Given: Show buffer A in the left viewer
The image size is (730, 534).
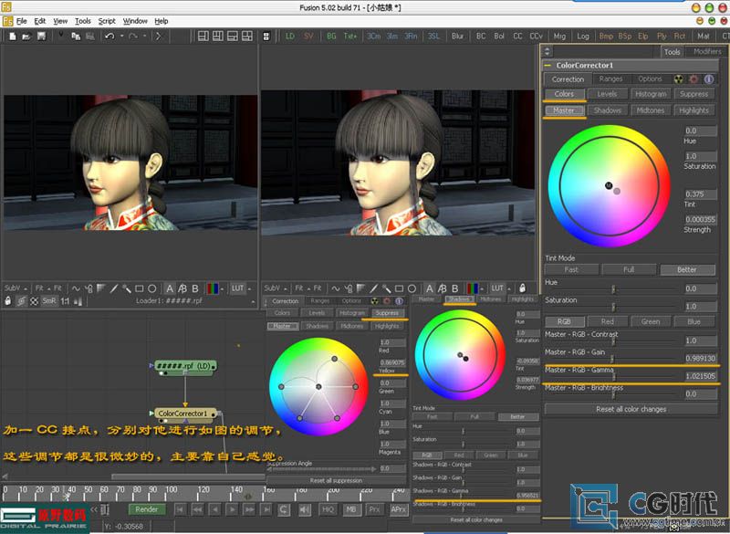Looking at the screenshot, I should 170,288.
